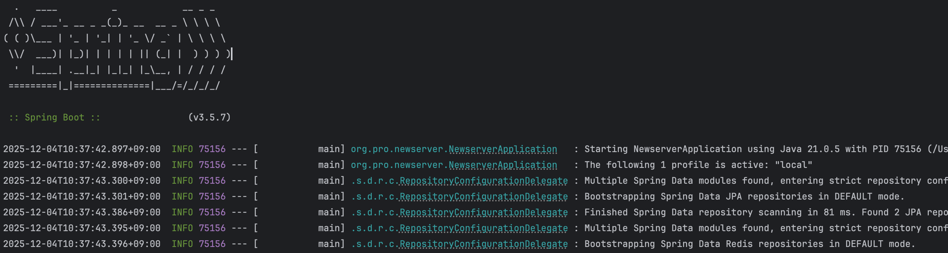This screenshot has height=253, width=948.
Task: Open RepositoryConfigurationDelegate link on Redis bootstrapping line
Action: pos(483,244)
